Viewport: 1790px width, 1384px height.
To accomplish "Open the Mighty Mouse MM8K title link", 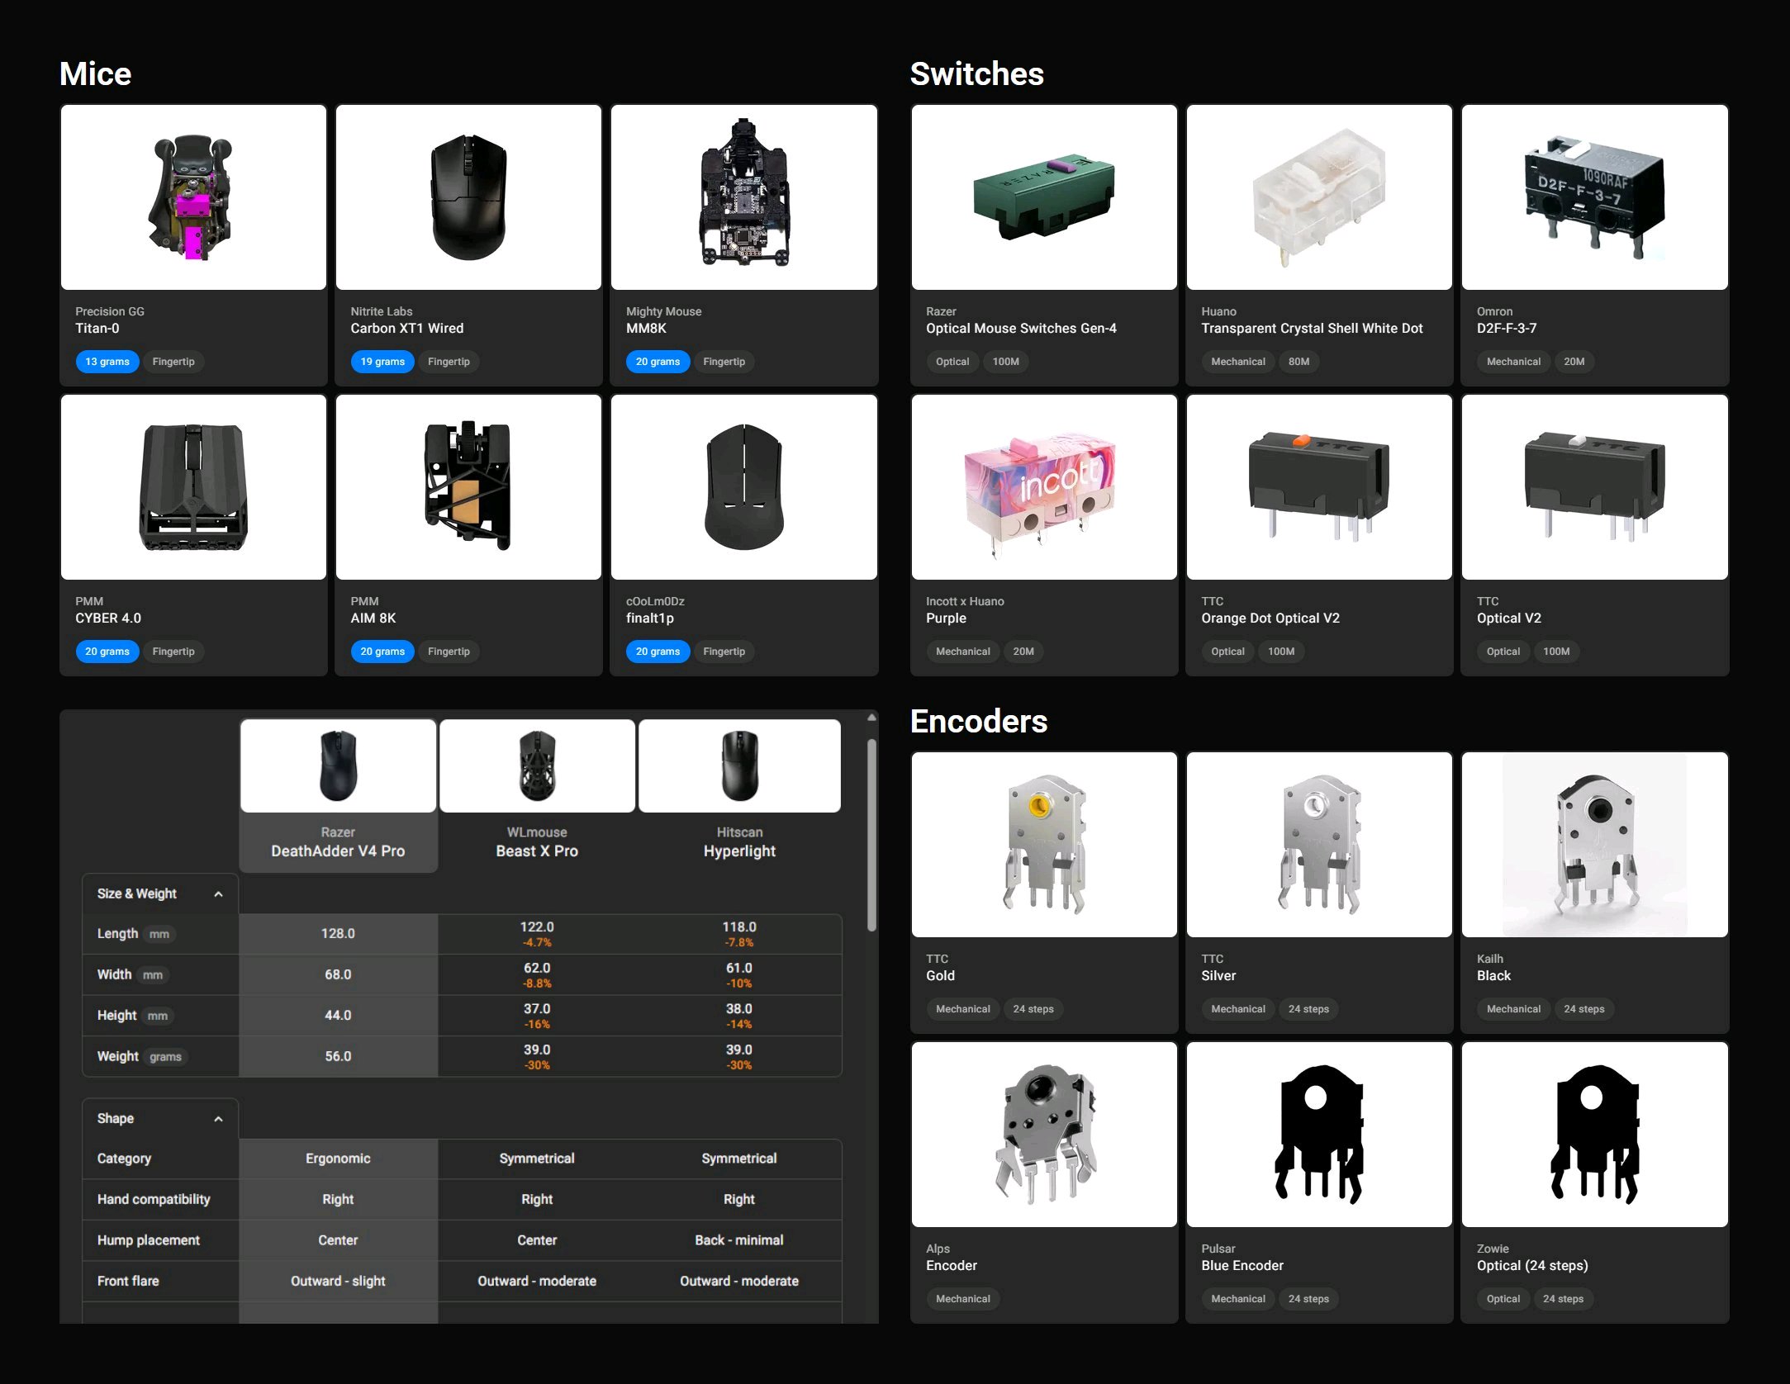I will click(x=646, y=328).
